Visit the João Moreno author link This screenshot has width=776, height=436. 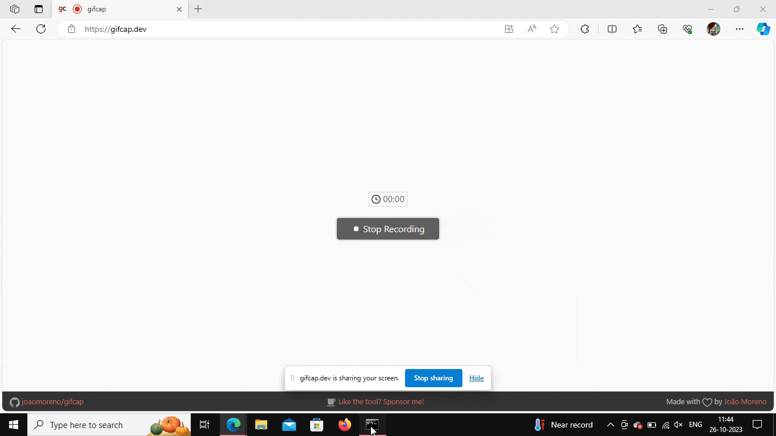[745, 402]
